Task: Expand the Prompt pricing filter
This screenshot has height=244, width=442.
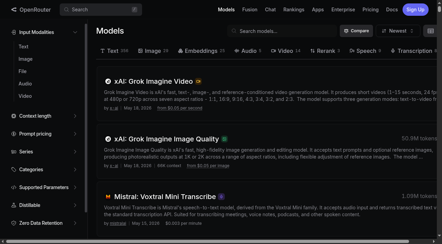Action: tap(75, 134)
